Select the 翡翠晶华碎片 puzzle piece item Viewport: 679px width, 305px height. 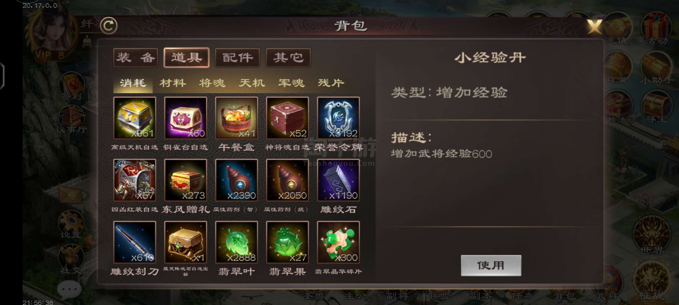338,242
